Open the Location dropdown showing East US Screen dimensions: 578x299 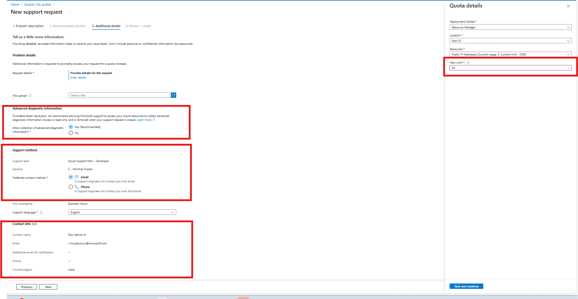tap(510, 41)
